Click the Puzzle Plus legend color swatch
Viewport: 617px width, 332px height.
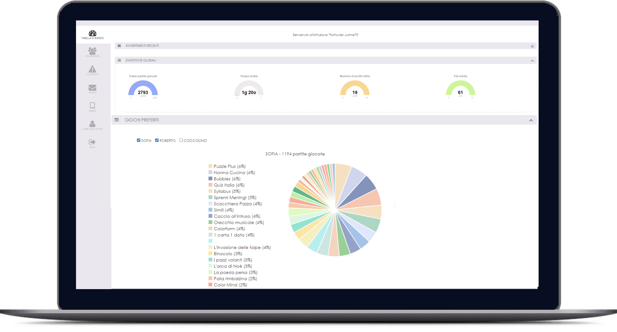pos(210,166)
